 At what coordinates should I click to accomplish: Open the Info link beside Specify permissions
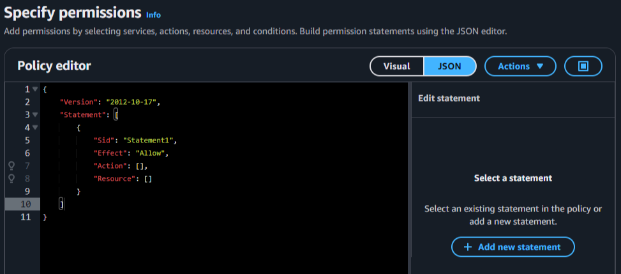[153, 15]
